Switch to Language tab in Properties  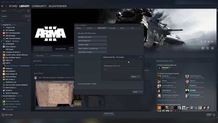click(112, 28)
